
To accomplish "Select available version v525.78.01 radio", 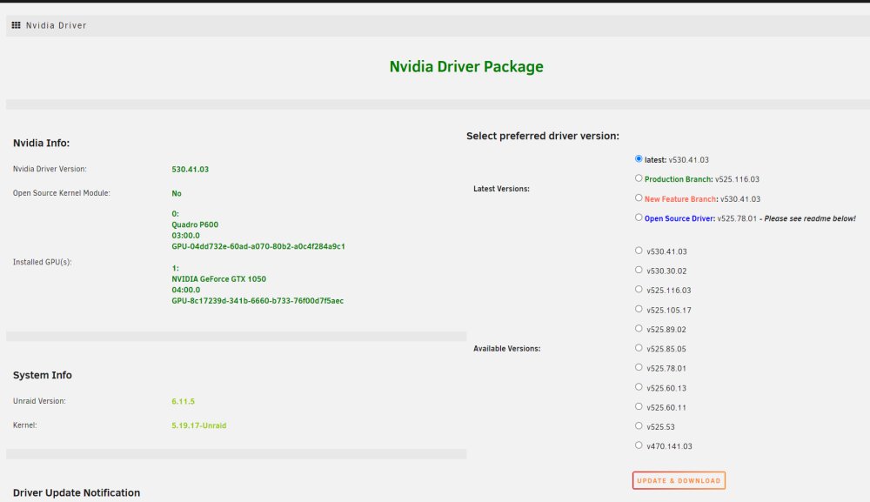I will click(639, 367).
